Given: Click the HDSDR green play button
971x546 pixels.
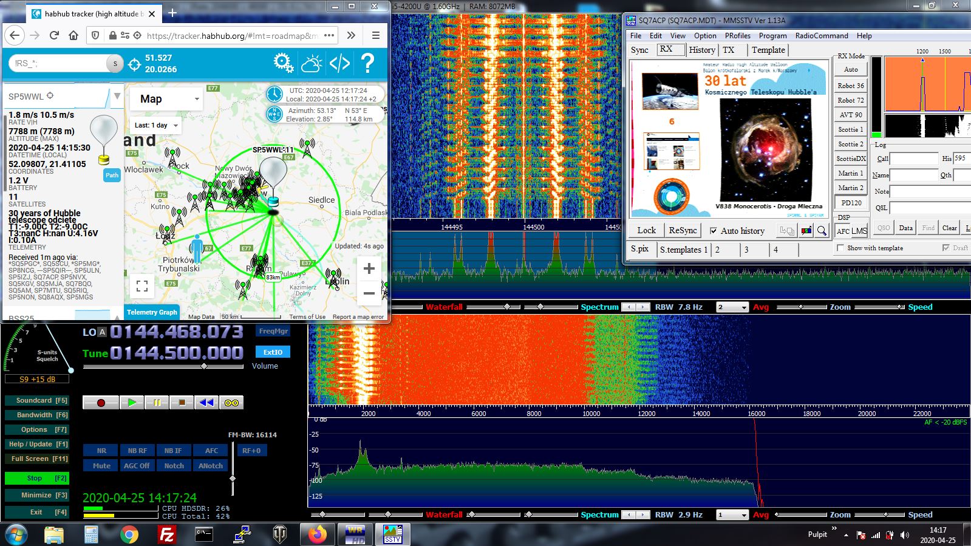Looking at the screenshot, I should [x=132, y=403].
